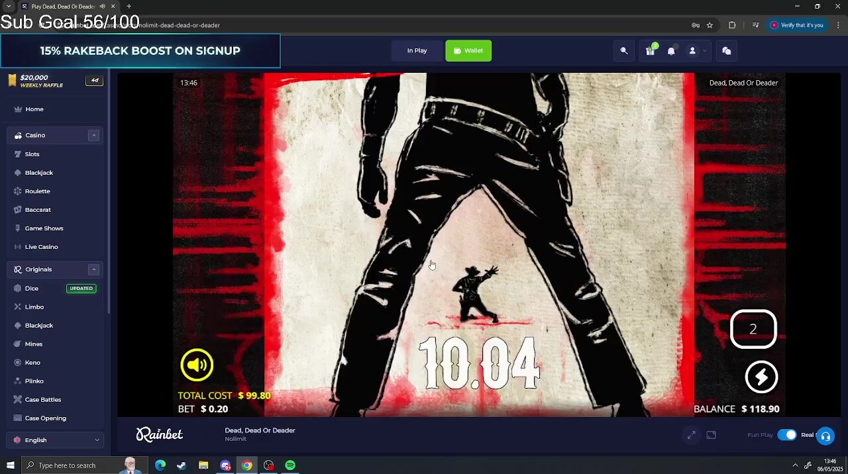
Task: Open the notifications bell icon
Action: point(671,51)
